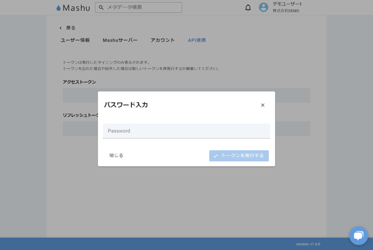
Task: Click the back chevron arrow icon
Action: (x=61, y=28)
